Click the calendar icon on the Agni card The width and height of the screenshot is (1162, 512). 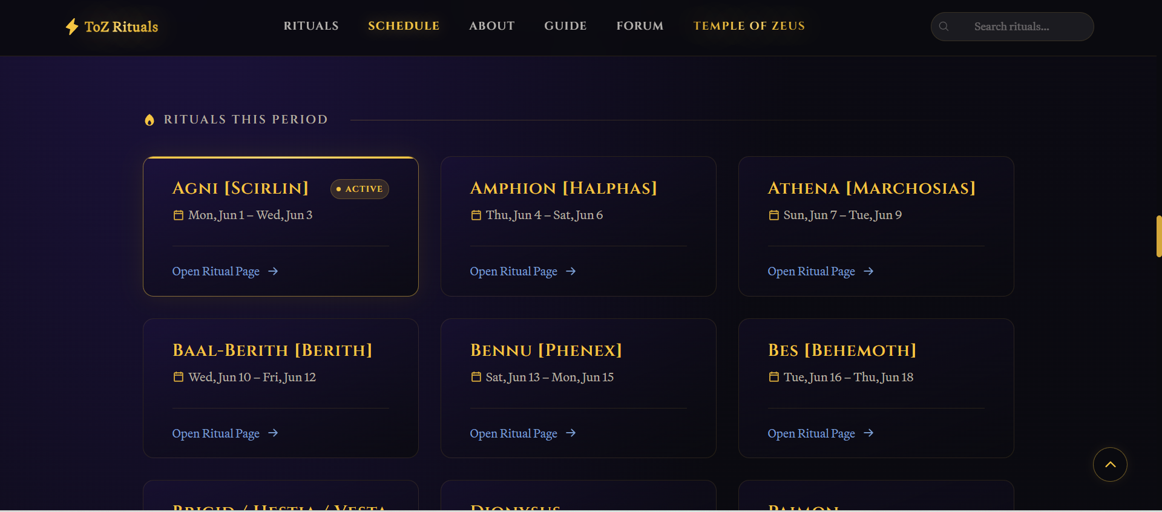point(179,215)
